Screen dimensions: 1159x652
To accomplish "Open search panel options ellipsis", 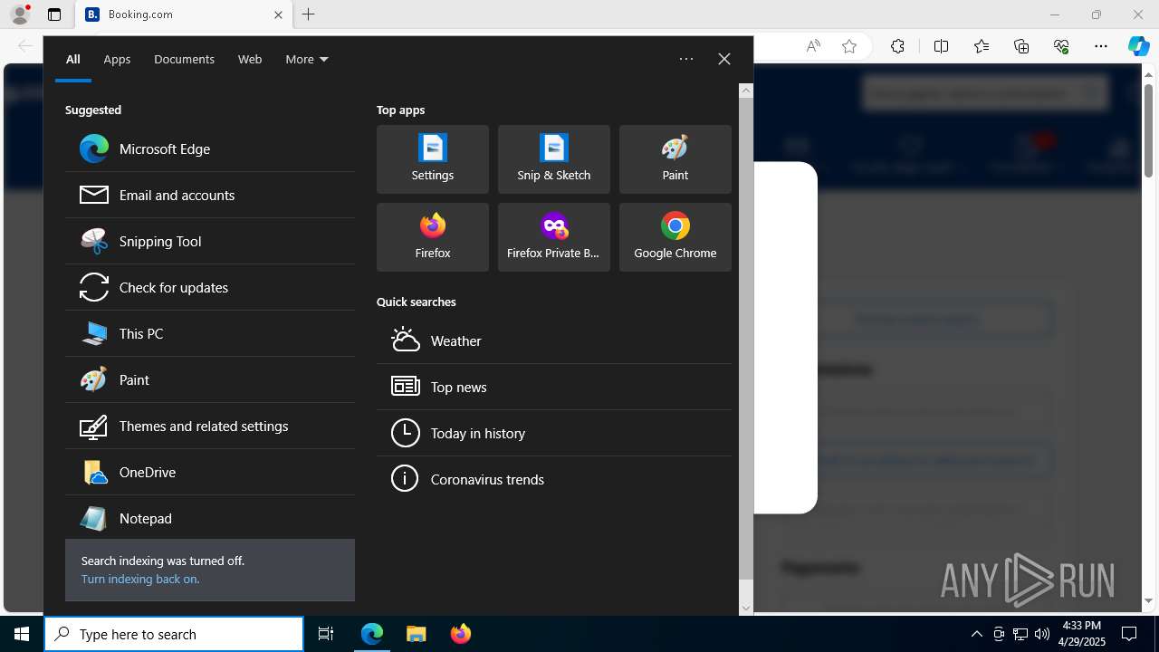I will 686,59.
